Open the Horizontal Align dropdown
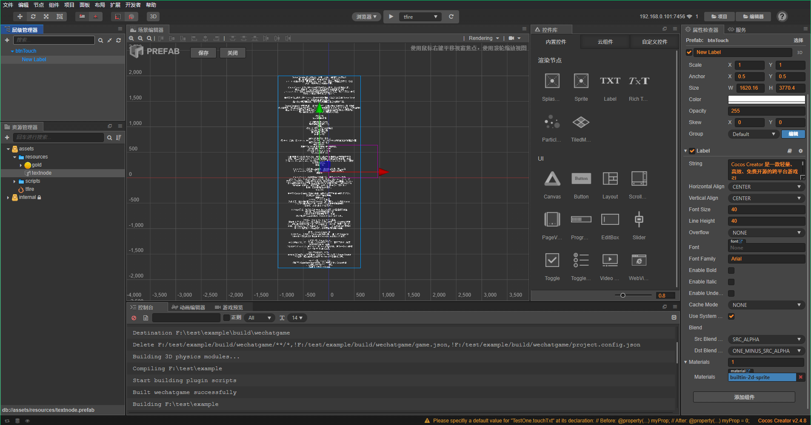The image size is (811, 425). [766, 187]
